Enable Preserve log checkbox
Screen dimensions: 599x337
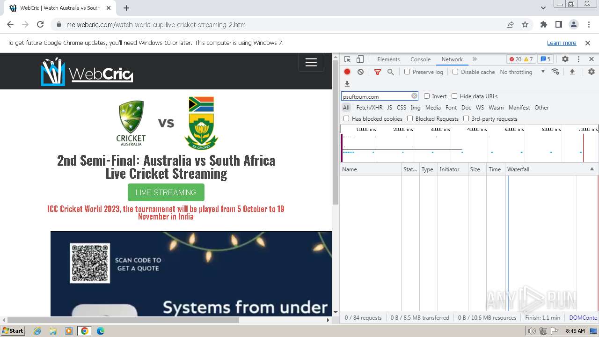click(407, 72)
